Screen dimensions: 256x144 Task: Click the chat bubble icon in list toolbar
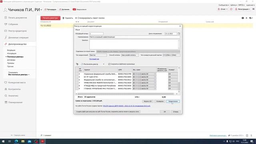coord(243,18)
